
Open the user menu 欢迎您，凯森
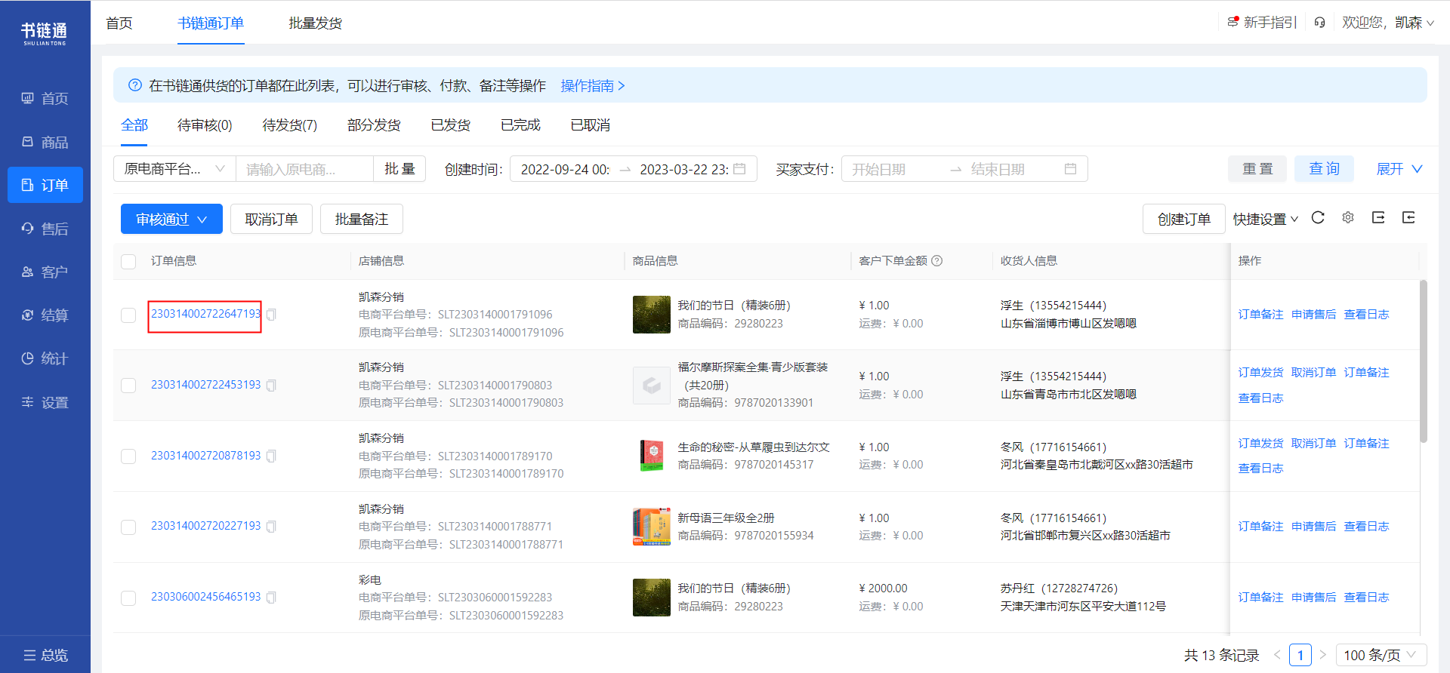coord(1388,23)
